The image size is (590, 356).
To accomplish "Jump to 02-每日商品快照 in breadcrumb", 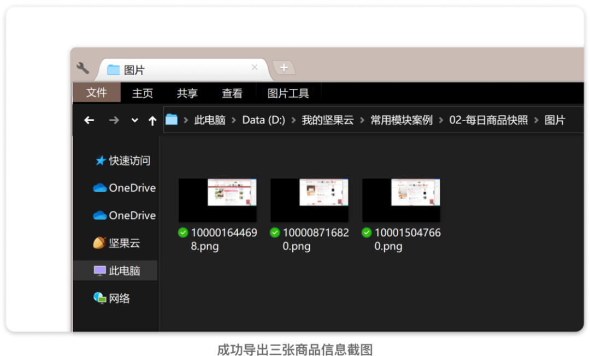I will [488, 120].
